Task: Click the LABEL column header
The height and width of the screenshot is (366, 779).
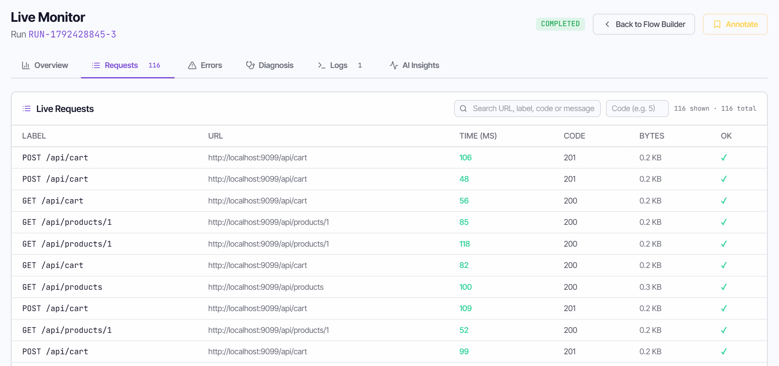Action: 34,136
